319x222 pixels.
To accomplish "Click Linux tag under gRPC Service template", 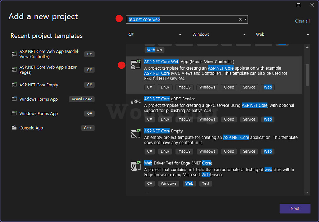I will click(x=165, y=119).
